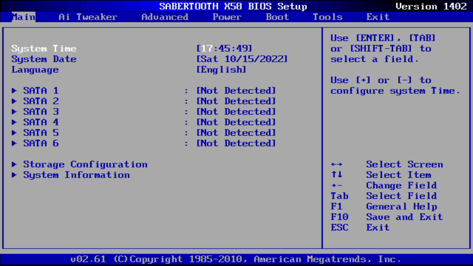Open the SATA 1 entry label
The height and width of the screenshot is (266, 473).
41,91
